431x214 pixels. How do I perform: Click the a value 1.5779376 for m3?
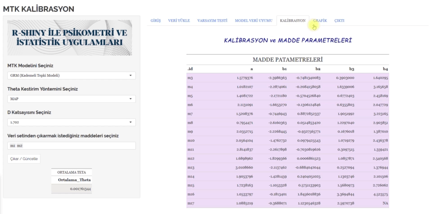tap(245, 78)
